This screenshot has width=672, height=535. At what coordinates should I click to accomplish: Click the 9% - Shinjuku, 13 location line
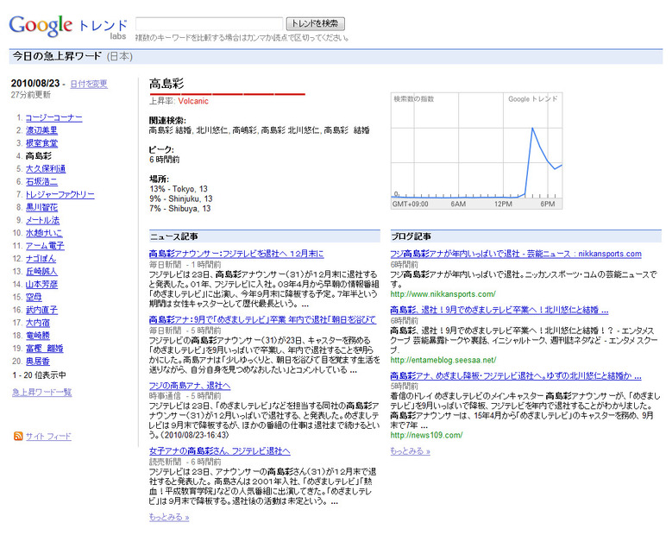point(181,199)
